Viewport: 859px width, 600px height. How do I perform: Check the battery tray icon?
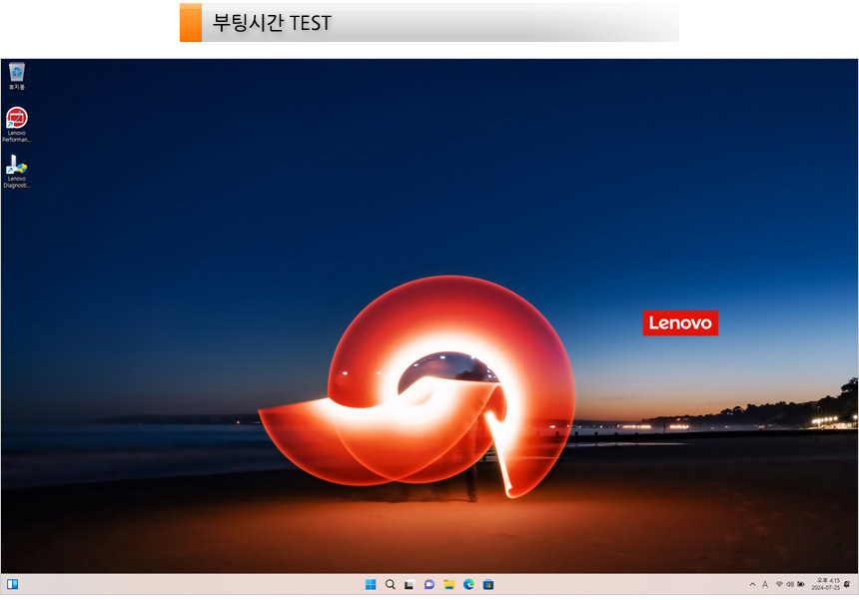pyautogui.click(x=801, y=585)
